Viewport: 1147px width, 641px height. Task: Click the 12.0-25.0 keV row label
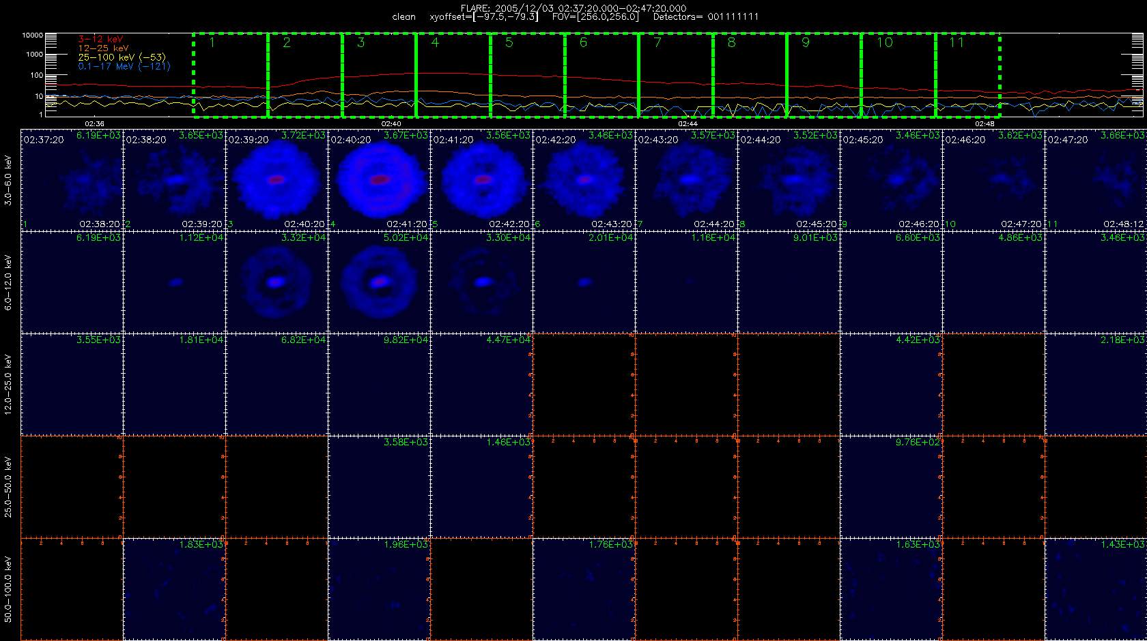[x=8, y=385]
